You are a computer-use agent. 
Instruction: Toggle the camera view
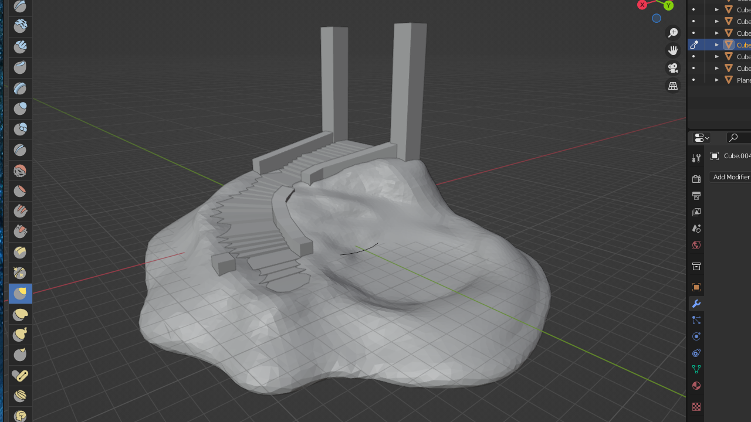click(x=673, y=68)
